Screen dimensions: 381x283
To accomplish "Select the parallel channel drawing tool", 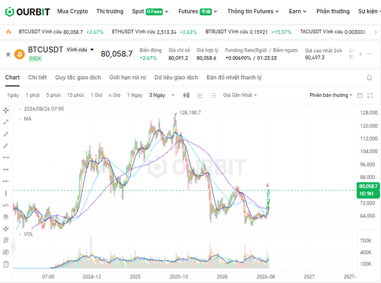I will coord(6,217).
